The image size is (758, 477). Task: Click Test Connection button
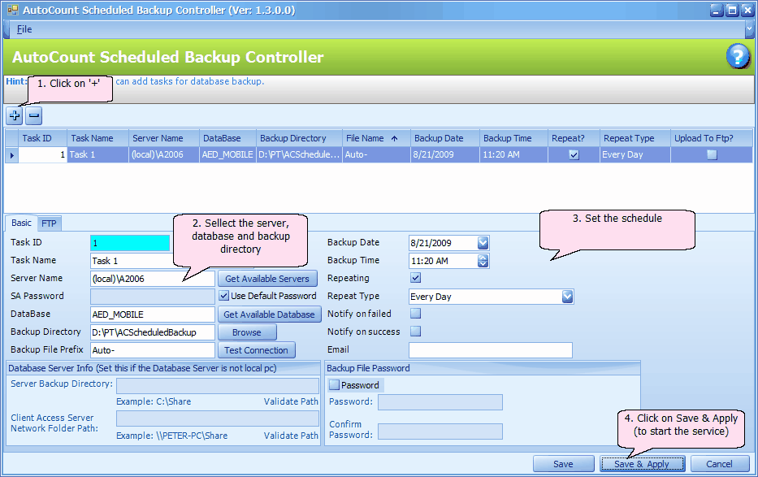256,350
